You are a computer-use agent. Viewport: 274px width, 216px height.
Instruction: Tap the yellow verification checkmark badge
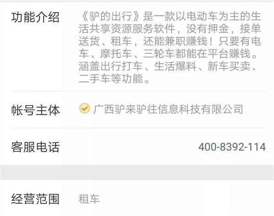[84, 108]
